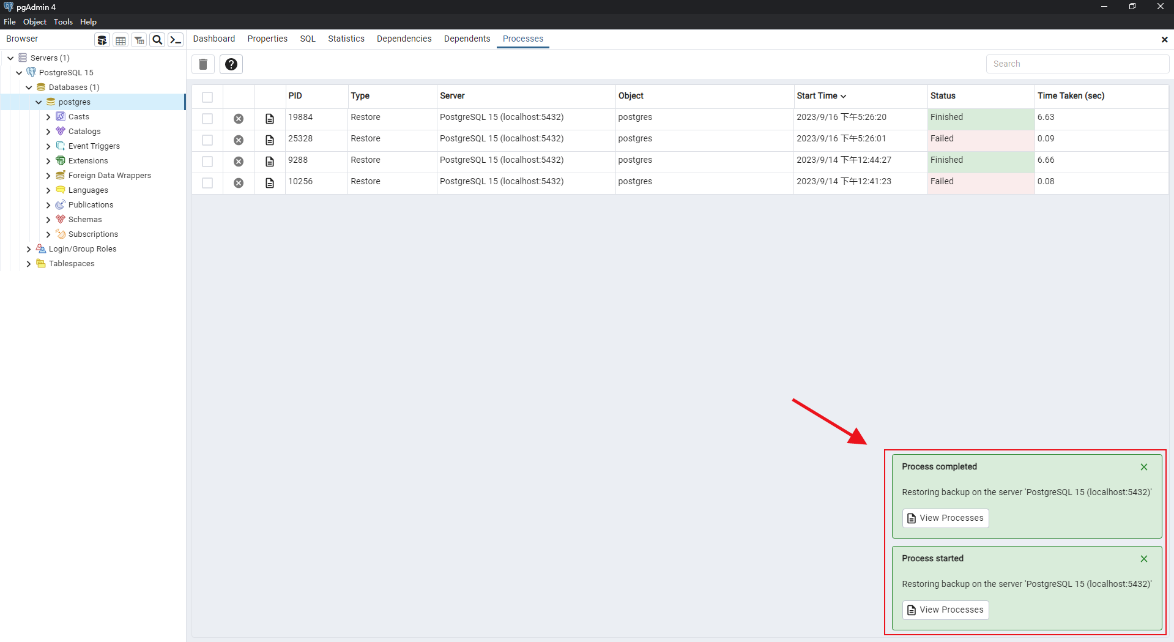This screenshot has height=642, width=1174.
Task: Click the Search Objects magnifier icon
Action: [x=157, y=40]
